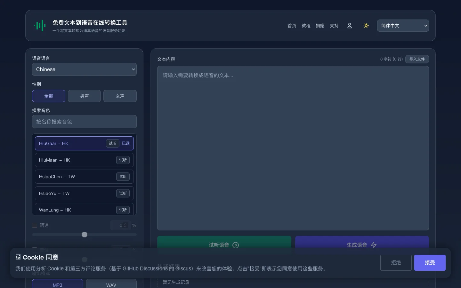The image size is (461, 288).
Task: Click the 语速 percentage stepper field
Action: (121, 225)
